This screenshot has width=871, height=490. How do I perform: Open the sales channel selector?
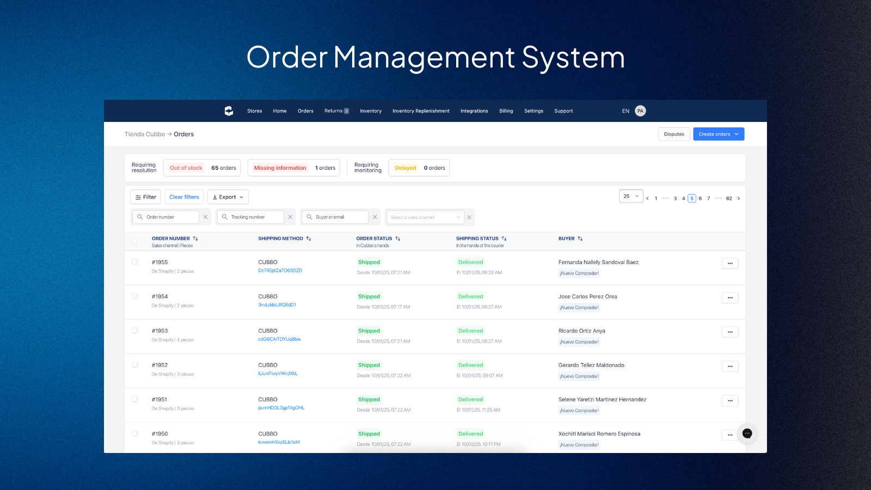(x=425, y=217)
